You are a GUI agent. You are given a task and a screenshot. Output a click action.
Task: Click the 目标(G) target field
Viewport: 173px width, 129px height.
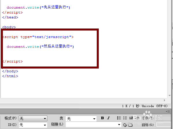point(164,124)
